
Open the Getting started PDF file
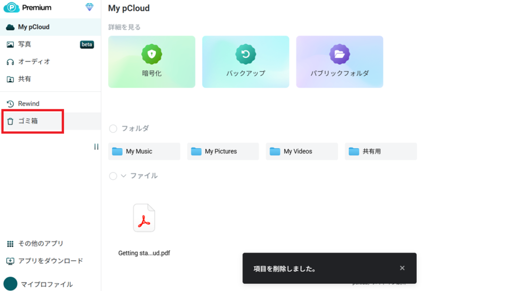pyautogui.click(x=144, y=218)
